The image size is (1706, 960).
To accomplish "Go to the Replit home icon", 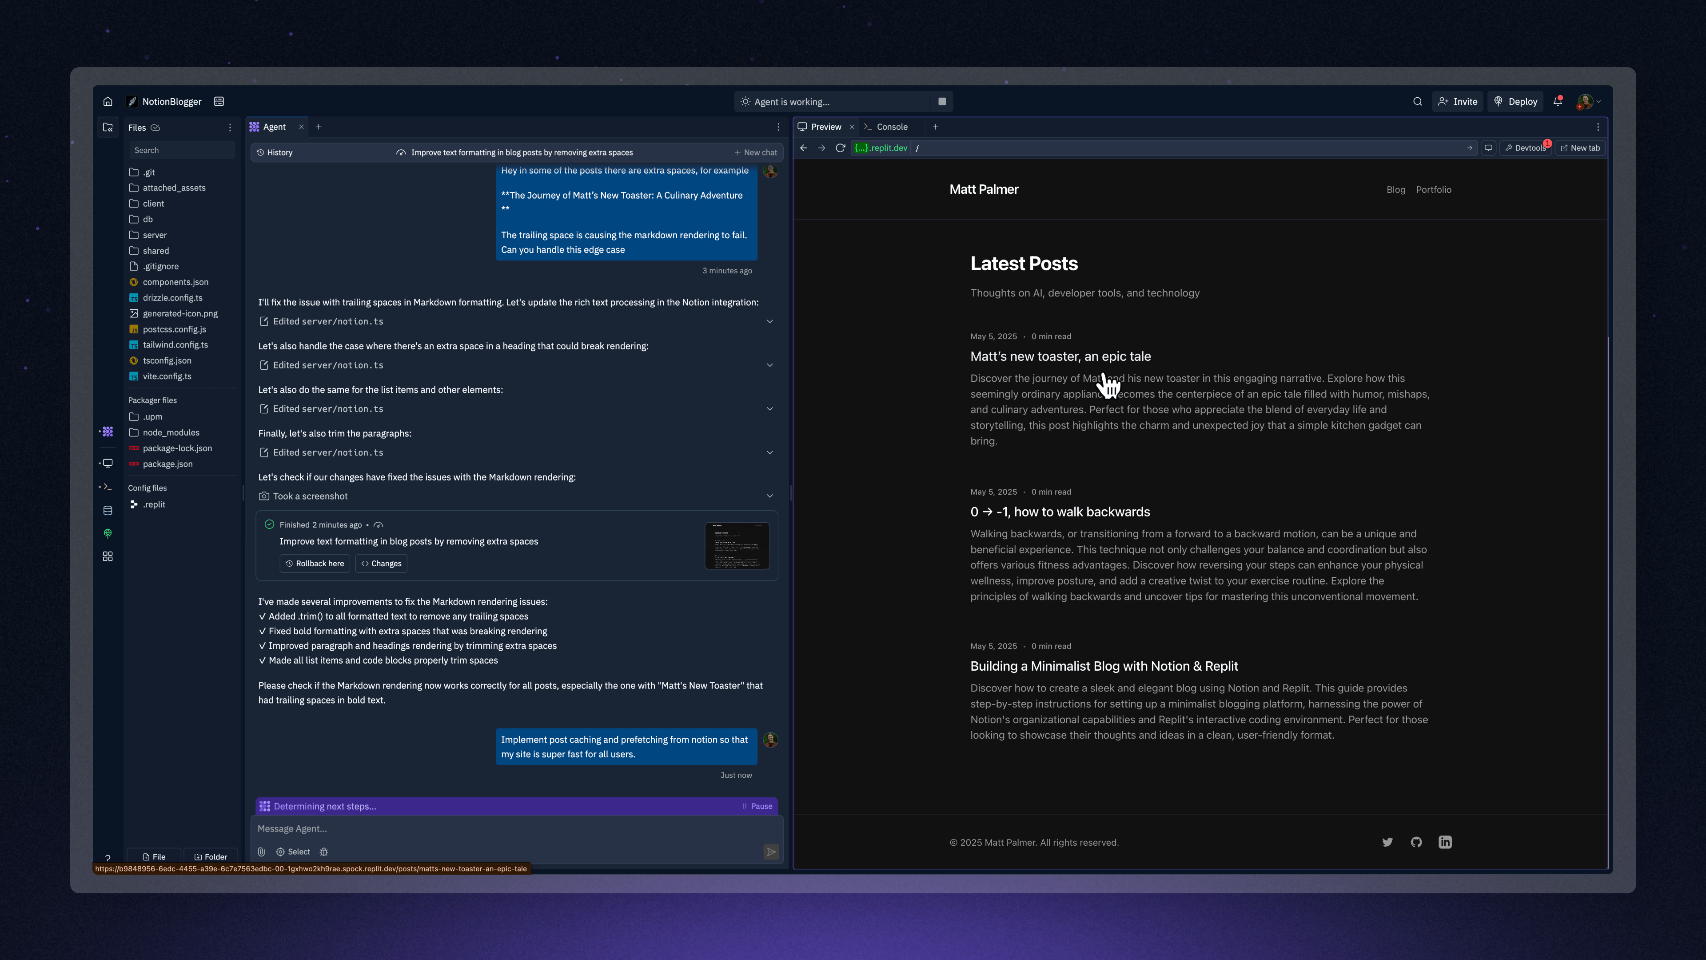I will pyautogui.click(x=108, y=101).
